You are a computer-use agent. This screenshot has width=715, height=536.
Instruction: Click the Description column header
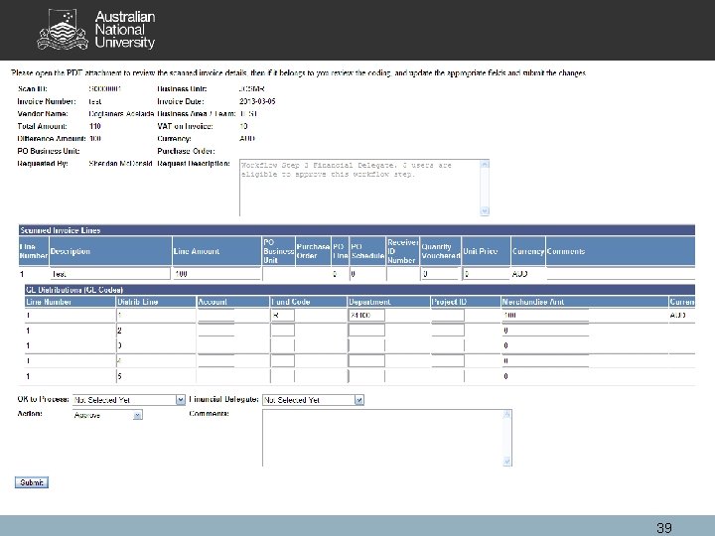coord(110,251)
